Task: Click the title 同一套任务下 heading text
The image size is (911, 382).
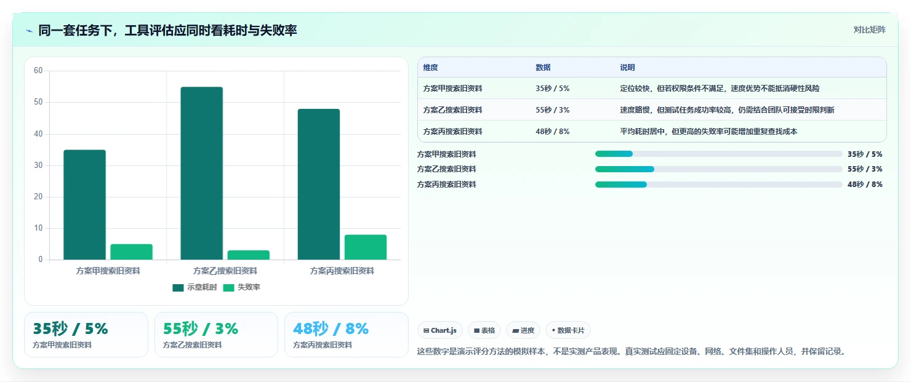Action: (167, 30)
